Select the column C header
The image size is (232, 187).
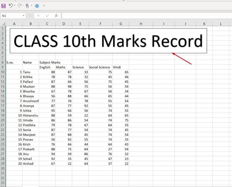pyautogui.click(x=47, y=24)
